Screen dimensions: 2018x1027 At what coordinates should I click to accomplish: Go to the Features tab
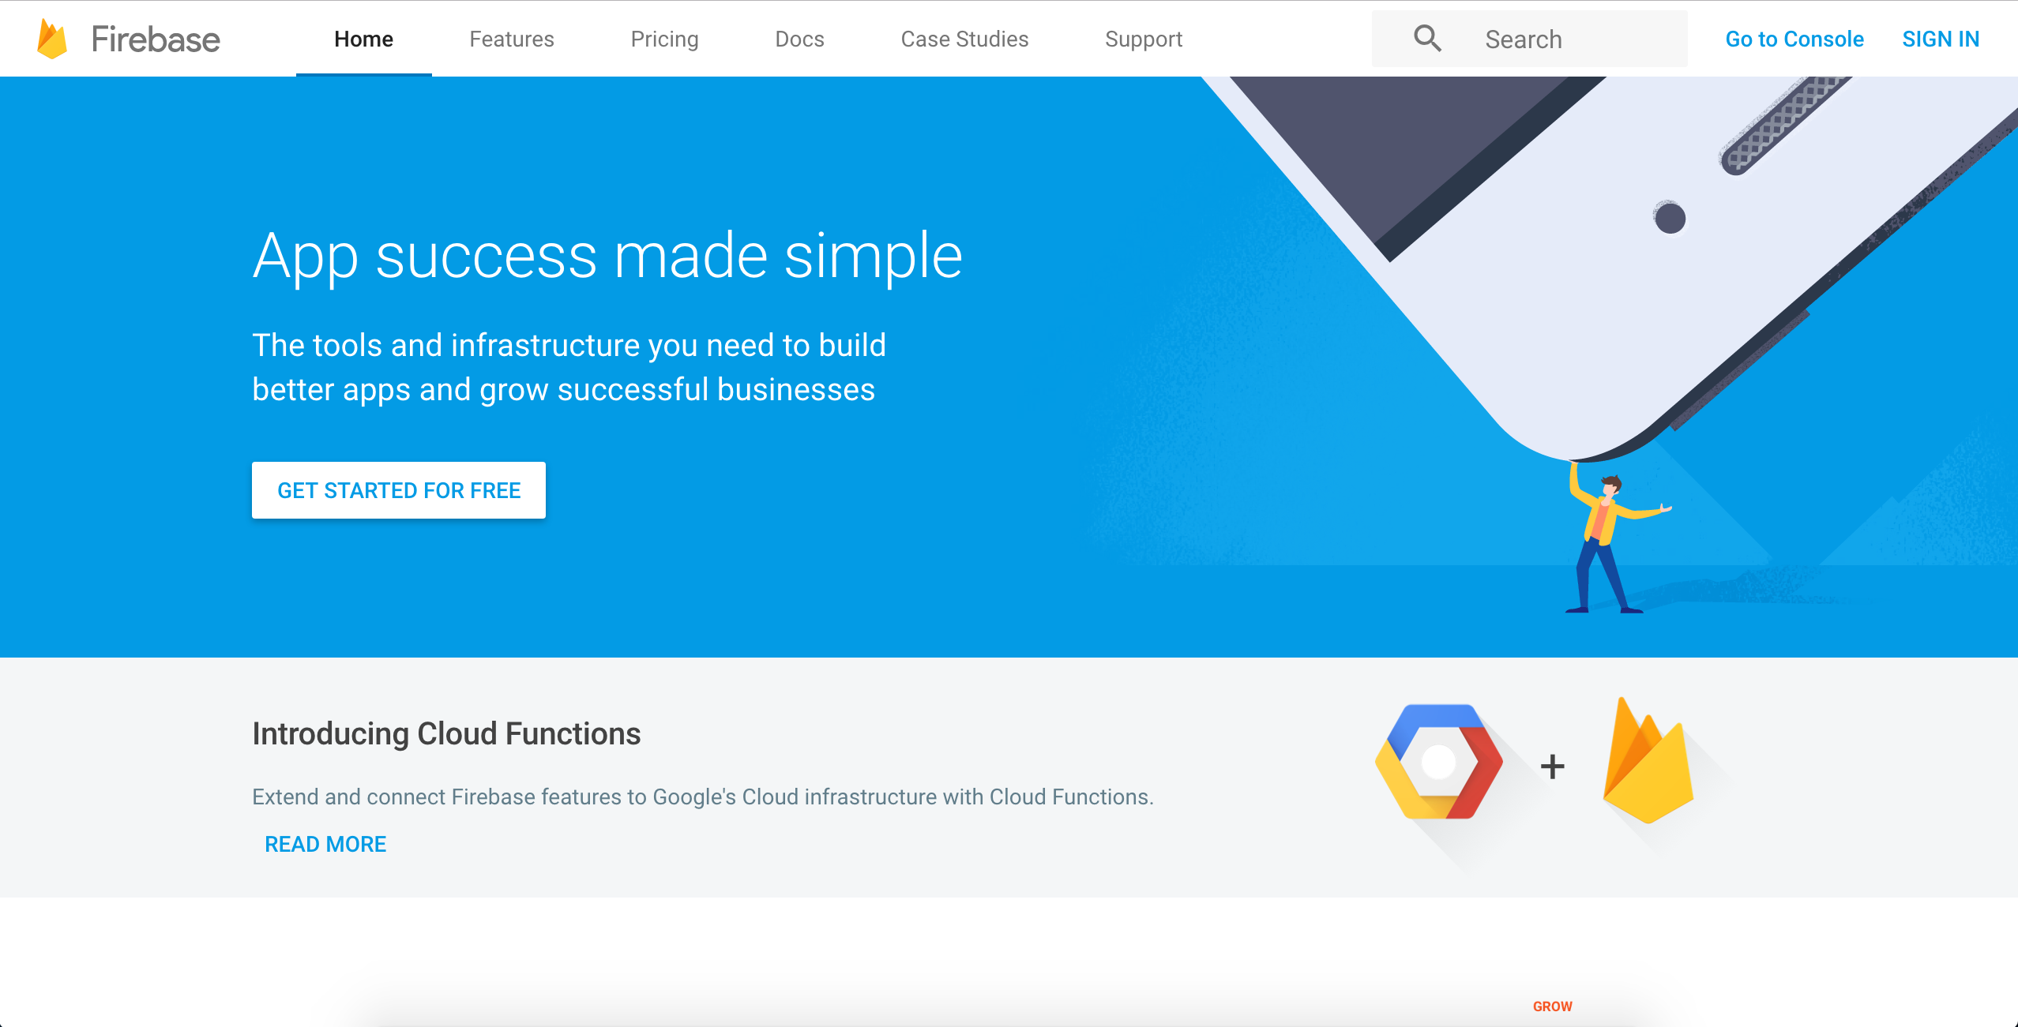(x=512, y=39)
